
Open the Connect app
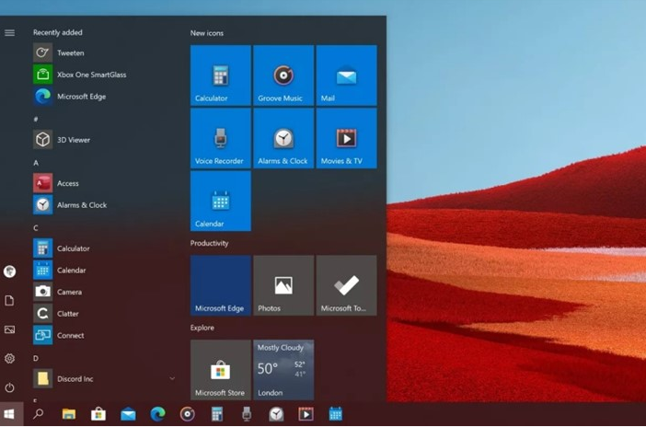coord(103,336)
